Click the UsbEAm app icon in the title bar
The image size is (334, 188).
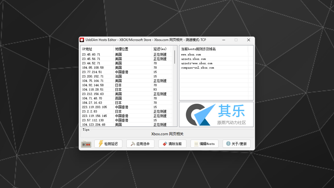coord(82,40)
